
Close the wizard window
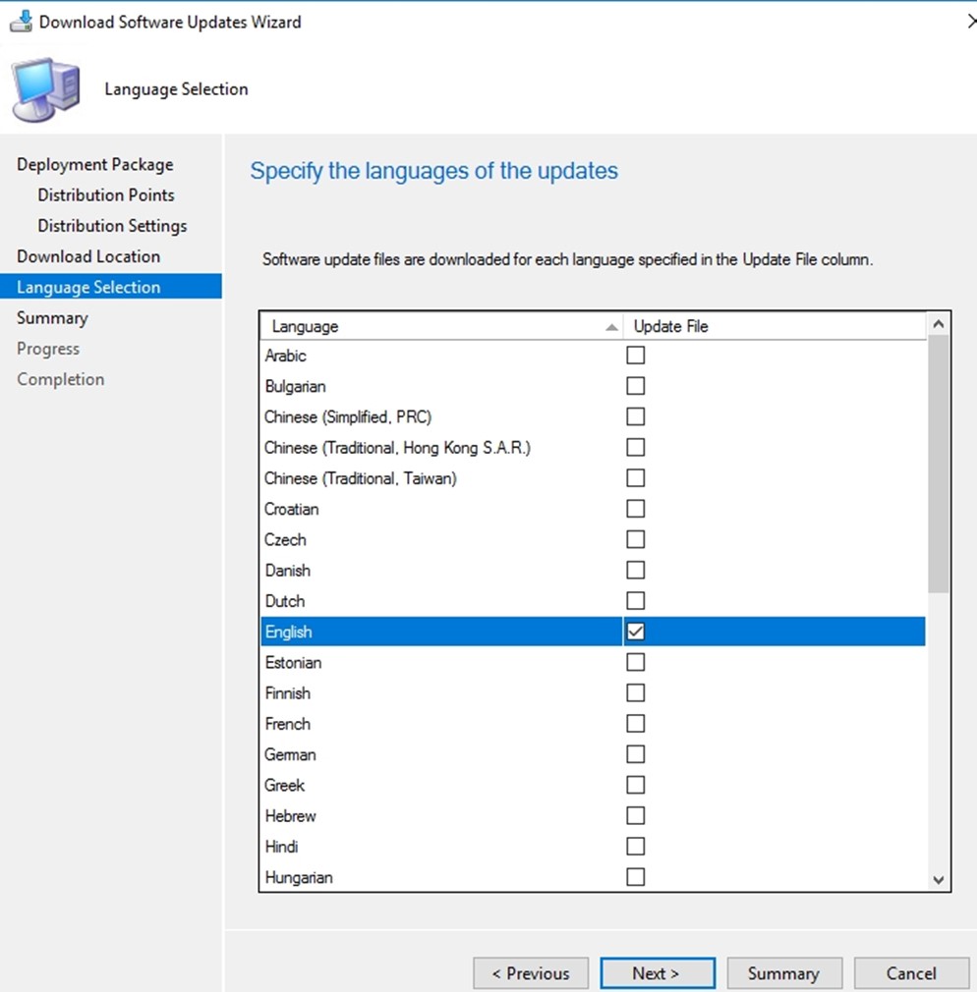(x=971, y=22)
